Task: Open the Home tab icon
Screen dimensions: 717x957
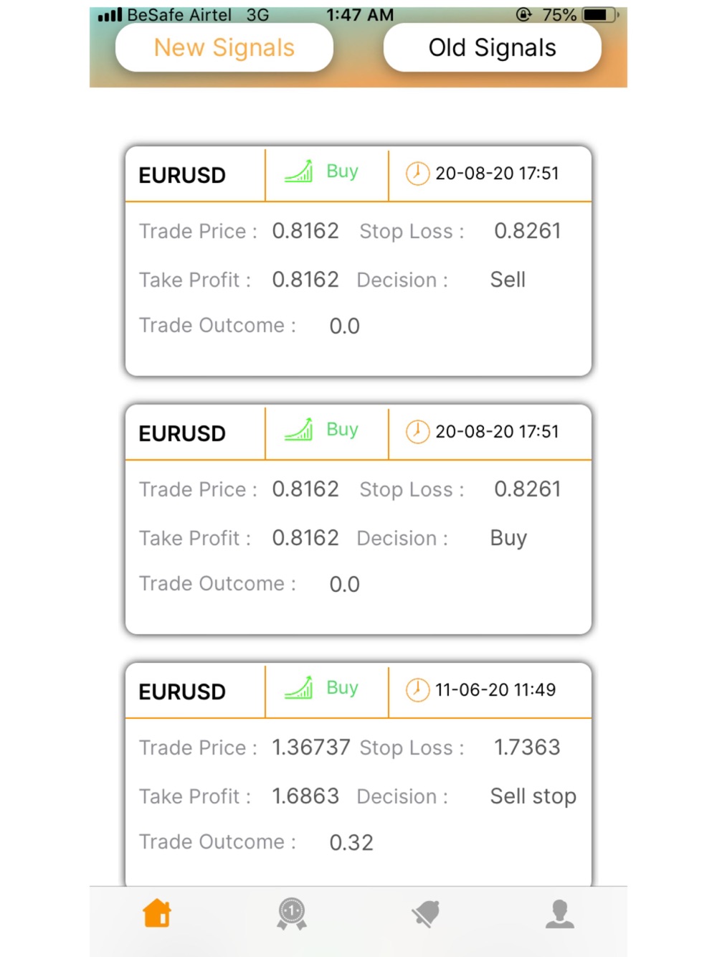Action: [157, 913]
